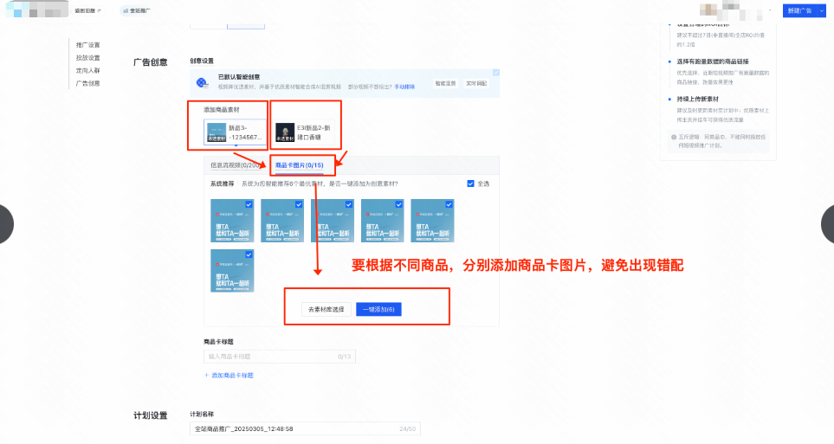Viewport: 834px width, 444px height.
Task: Select the E3I新品2 product card
Action: click(304, 132)
